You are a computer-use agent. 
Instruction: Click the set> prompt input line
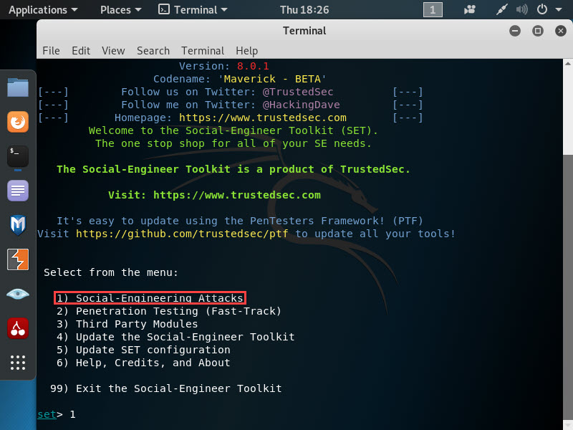pos(57,414)
